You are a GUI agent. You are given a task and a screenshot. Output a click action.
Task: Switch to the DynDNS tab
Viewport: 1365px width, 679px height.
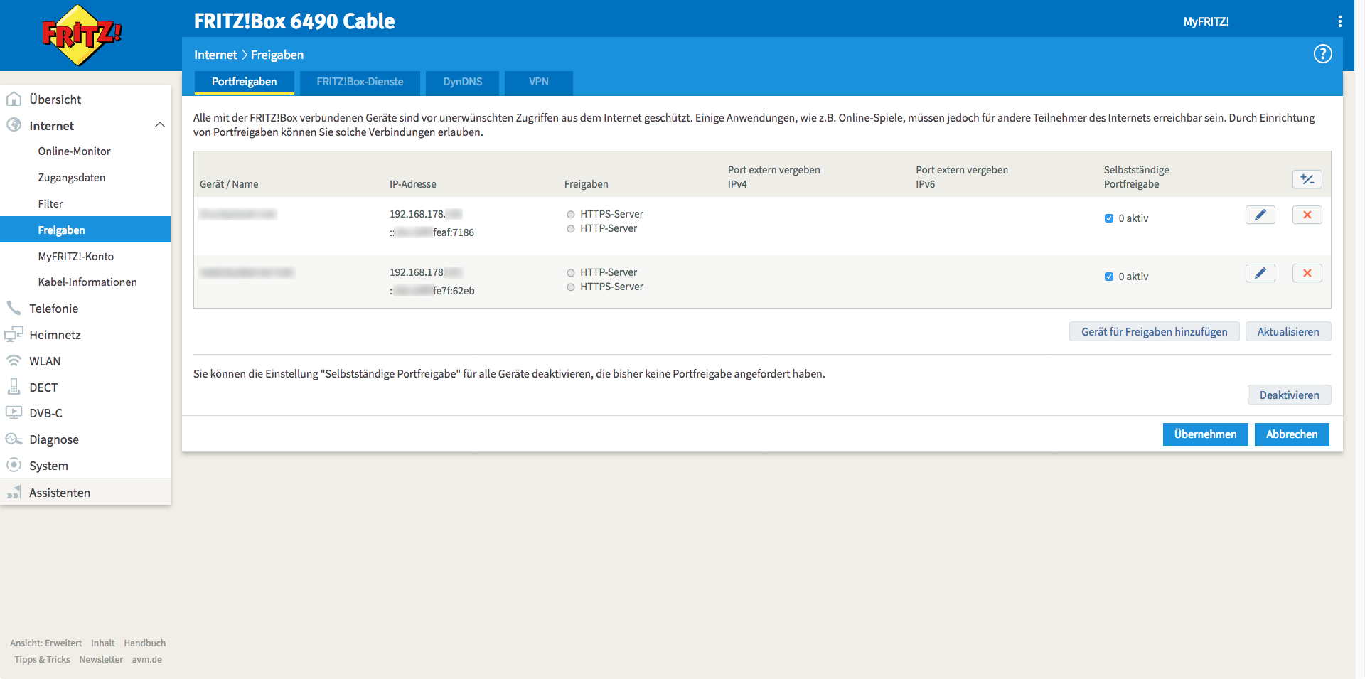[x=462, y=82]
